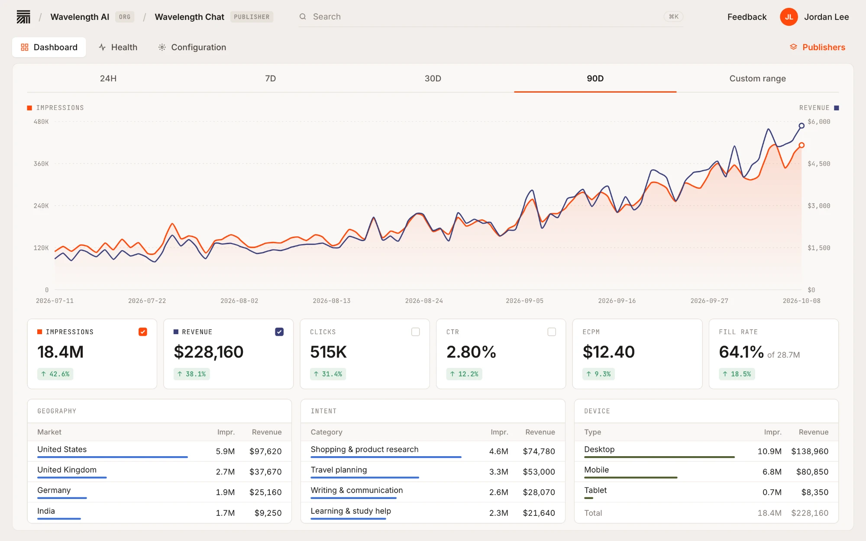The height and width of the screenshot is (541, 866).
Task: Uncheck the Impressions metric checkbox
Action: point(143,332)
